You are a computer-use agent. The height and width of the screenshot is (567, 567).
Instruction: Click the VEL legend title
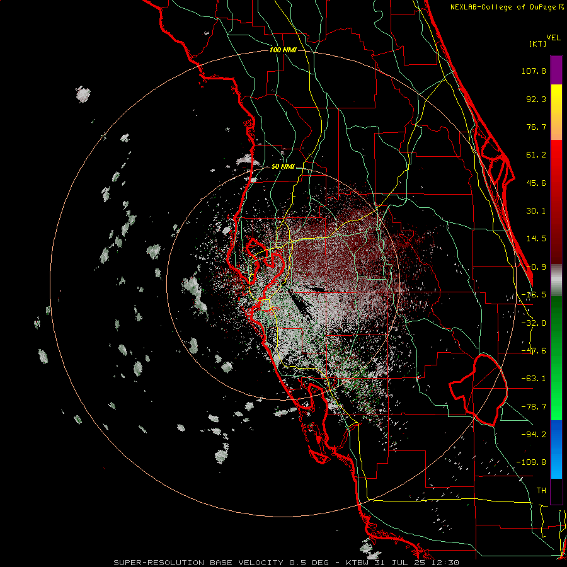(x=553, y=38)
